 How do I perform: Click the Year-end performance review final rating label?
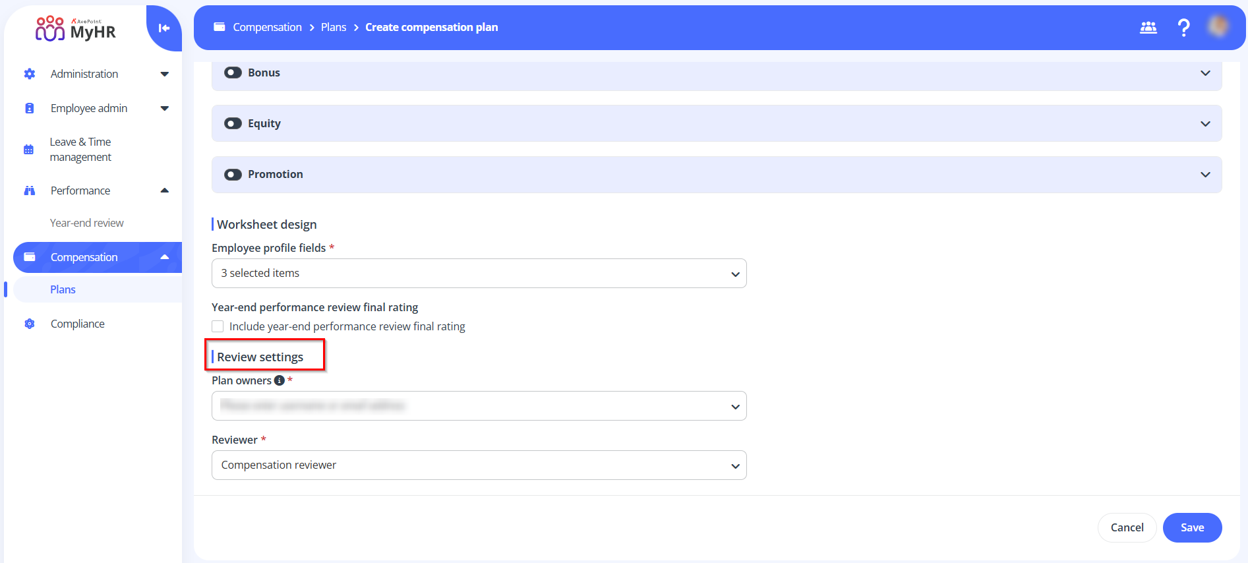[315, 307]
